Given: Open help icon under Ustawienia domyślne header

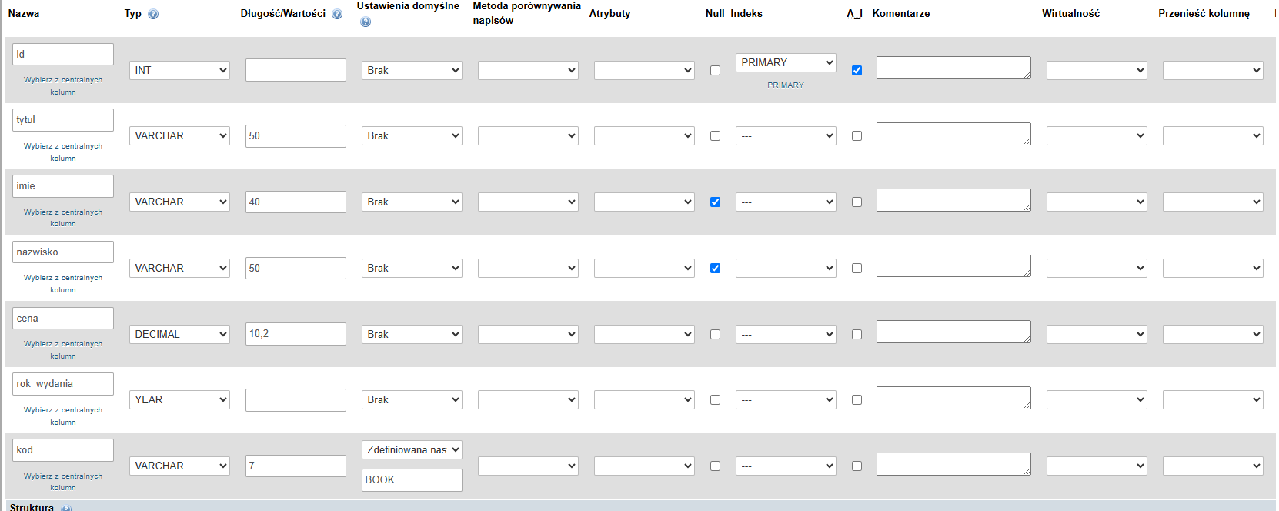Looking at the screenshot, I should click(x=366, y=22).
